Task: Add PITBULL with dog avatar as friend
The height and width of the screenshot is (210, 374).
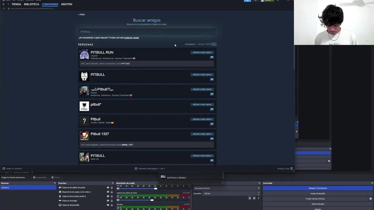Action: tap(202, 75)
